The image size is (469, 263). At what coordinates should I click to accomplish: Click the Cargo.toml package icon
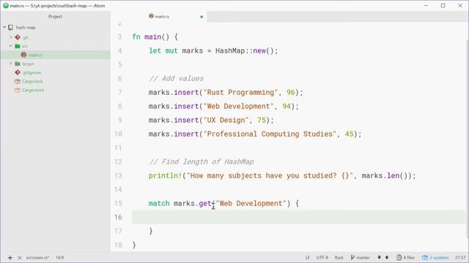[18, 90]
